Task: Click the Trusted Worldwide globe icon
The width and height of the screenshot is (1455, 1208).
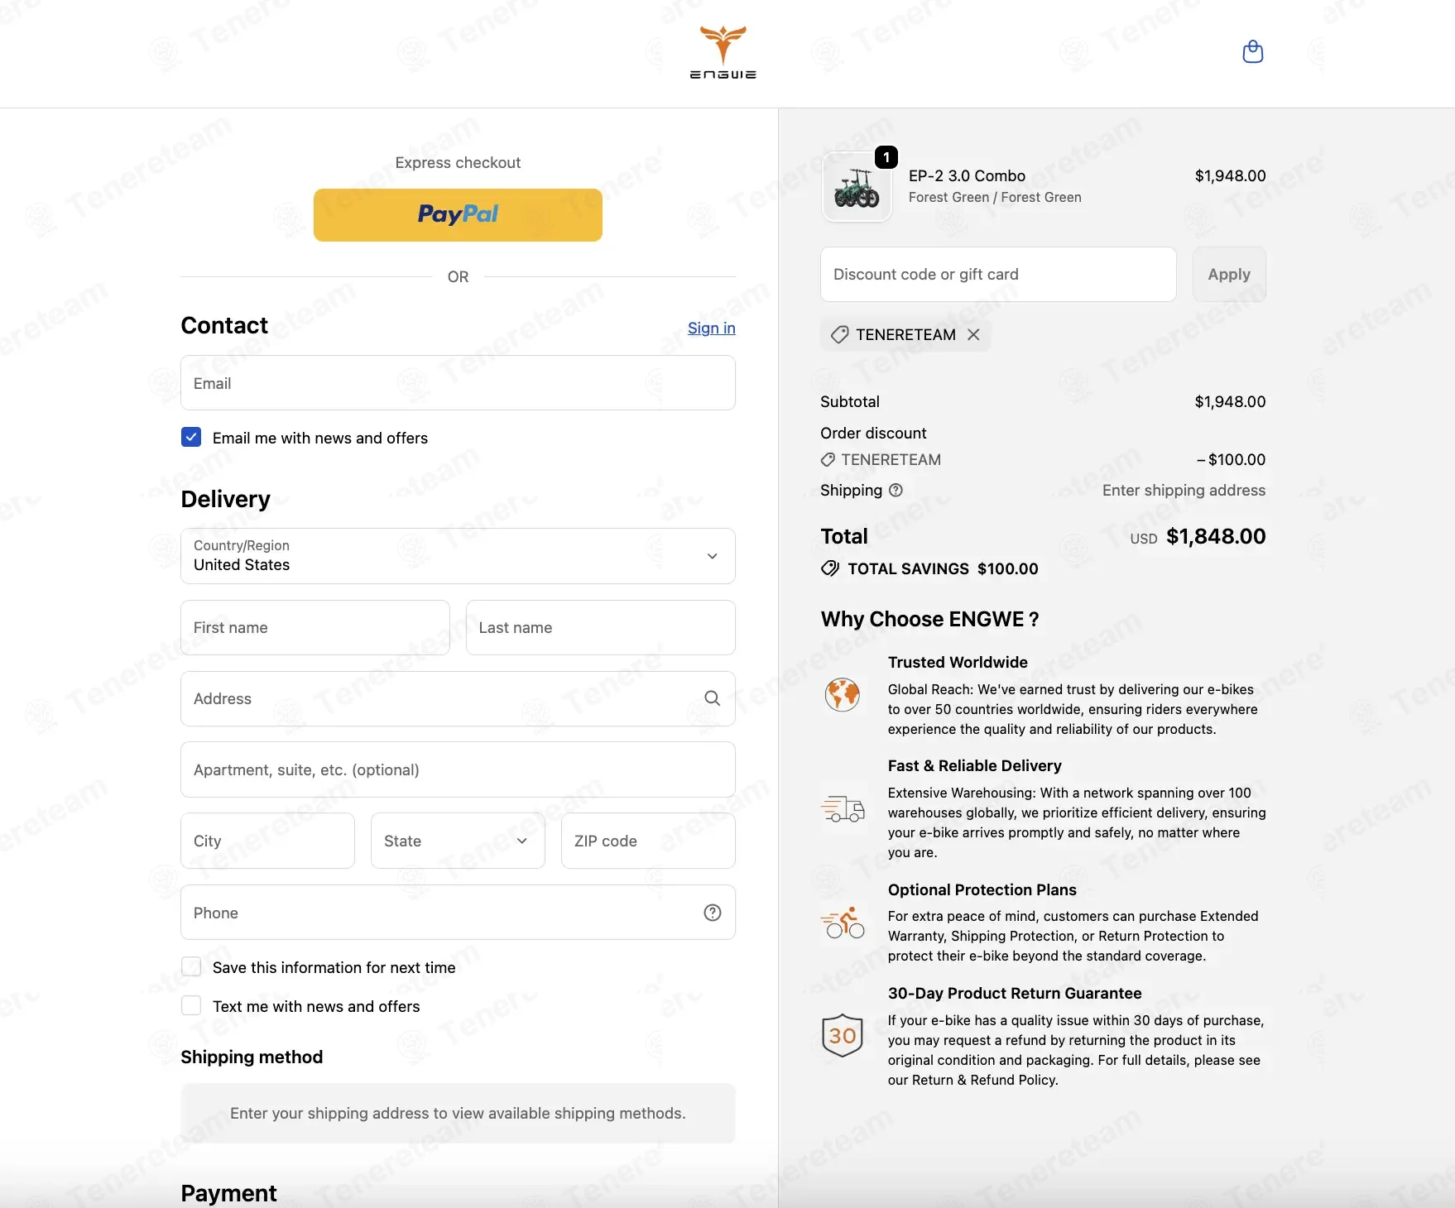Action: [843, 694]
